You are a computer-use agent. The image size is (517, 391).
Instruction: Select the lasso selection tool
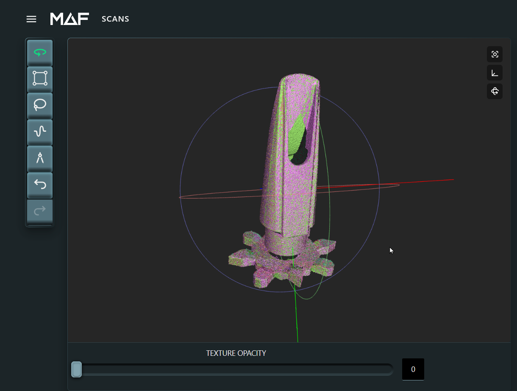click(x=39, y=105)
